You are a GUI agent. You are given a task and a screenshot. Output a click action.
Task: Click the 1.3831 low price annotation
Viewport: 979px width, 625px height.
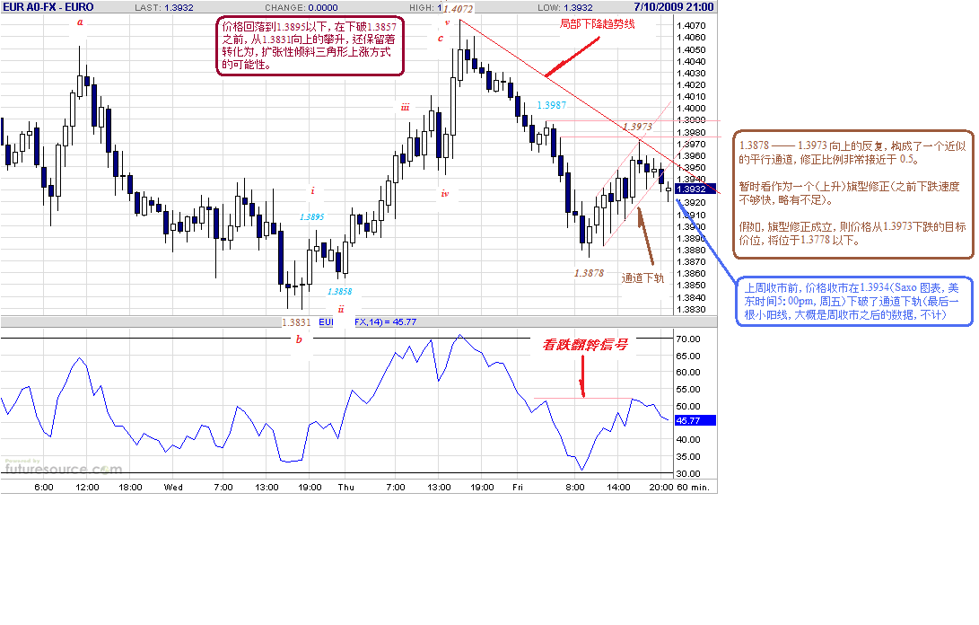click(x=296, y=322)
